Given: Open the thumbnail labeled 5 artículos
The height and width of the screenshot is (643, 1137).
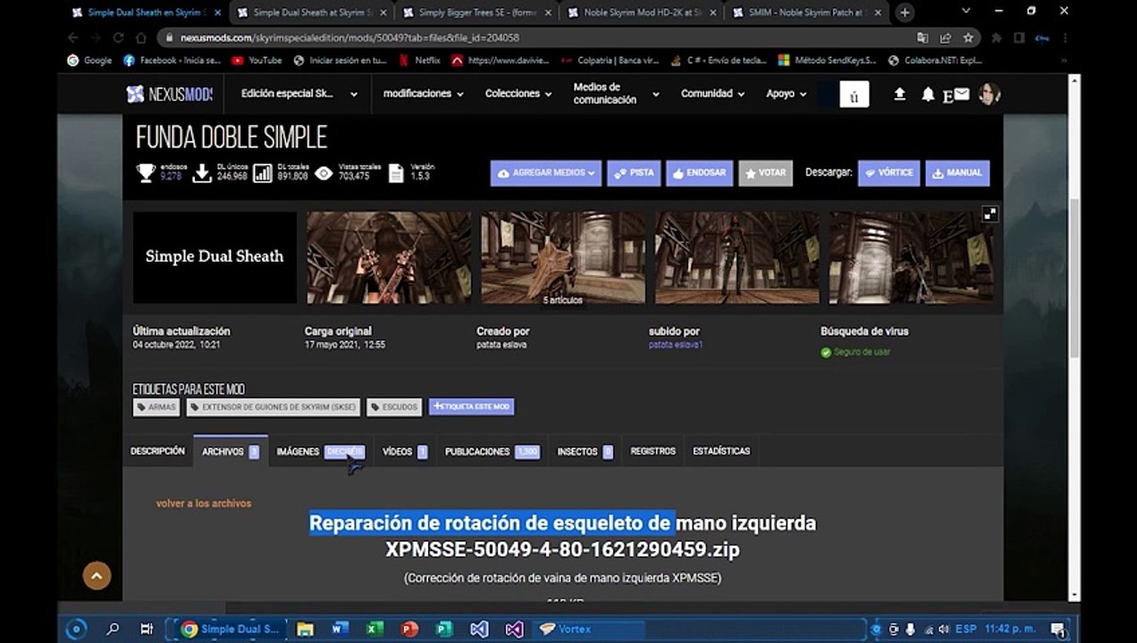Looking at the screenshot, I should (x=562, y=257).
